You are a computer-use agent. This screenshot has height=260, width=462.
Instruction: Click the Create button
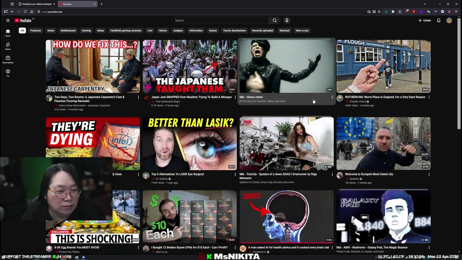click(x=424, y=21)
